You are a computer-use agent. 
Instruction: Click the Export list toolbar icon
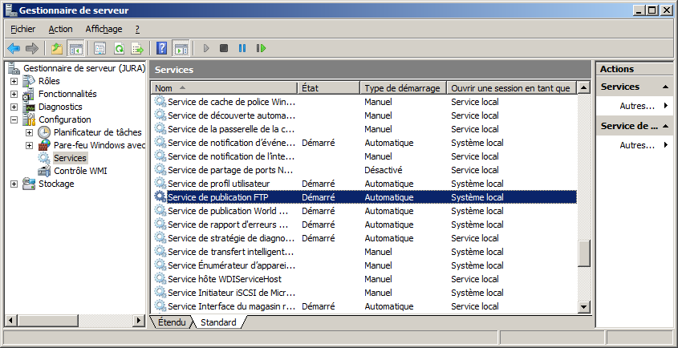point(137,48)
